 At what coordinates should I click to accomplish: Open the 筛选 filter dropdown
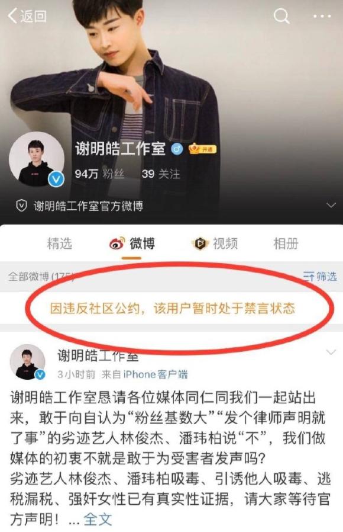pyautogui.click(x=320, y=277)
